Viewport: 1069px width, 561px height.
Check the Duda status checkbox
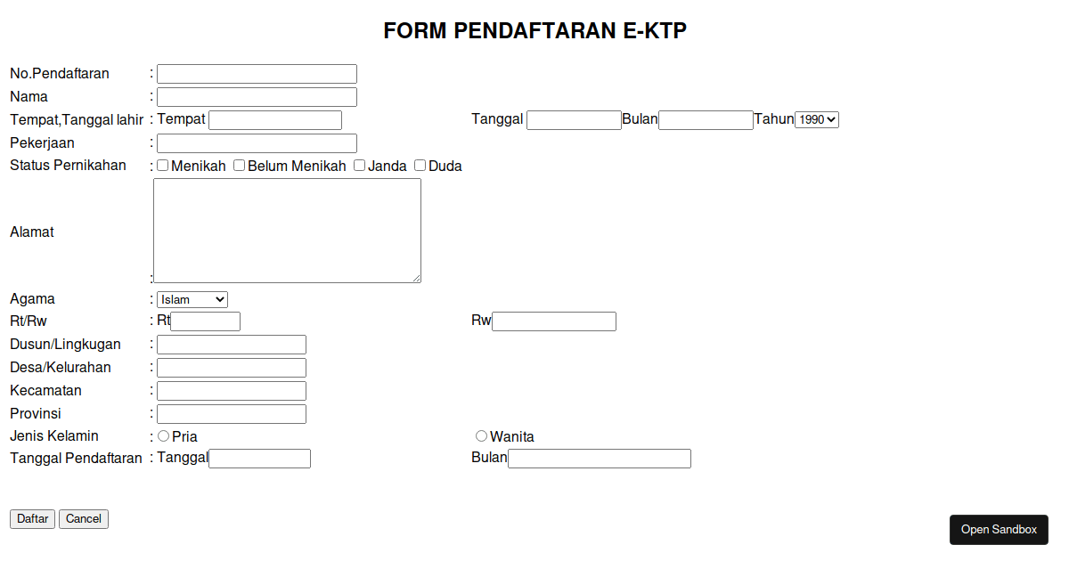[420, 164]
